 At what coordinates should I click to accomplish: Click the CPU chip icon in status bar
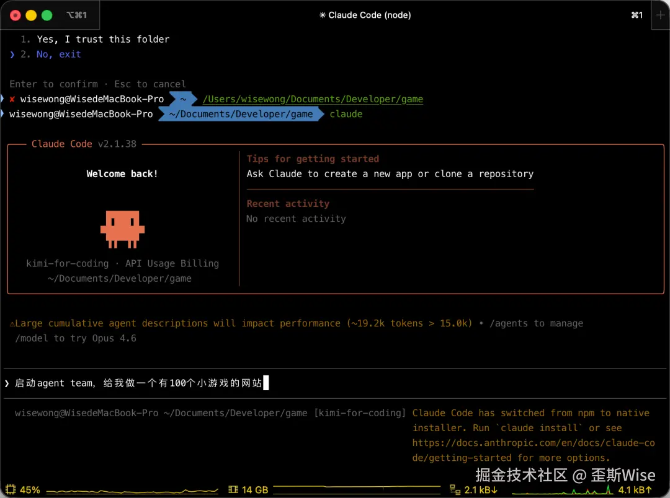[x=11, y=489]
